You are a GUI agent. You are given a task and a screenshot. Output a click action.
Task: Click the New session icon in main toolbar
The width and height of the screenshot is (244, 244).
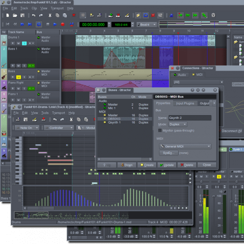coord(8,15)
